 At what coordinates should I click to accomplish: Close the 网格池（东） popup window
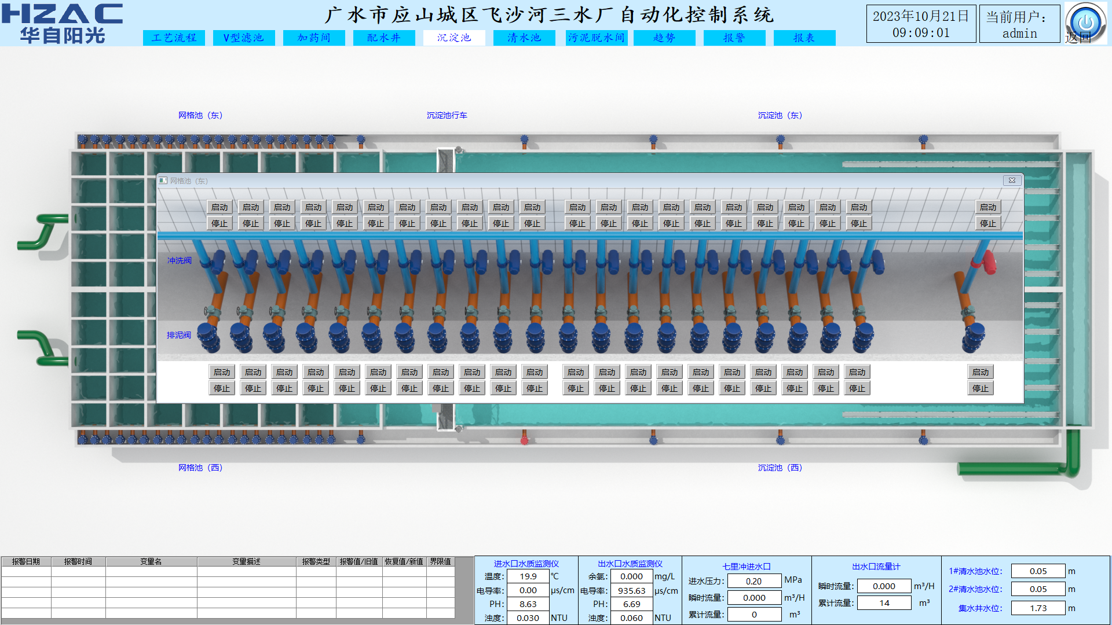(x=1012, y=181)
